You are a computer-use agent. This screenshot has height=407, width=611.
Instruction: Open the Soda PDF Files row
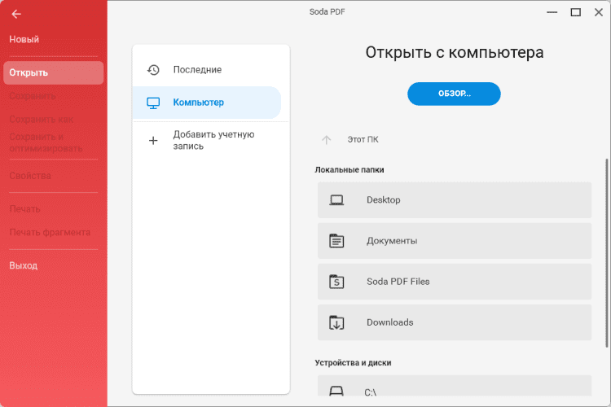(455, 282)
